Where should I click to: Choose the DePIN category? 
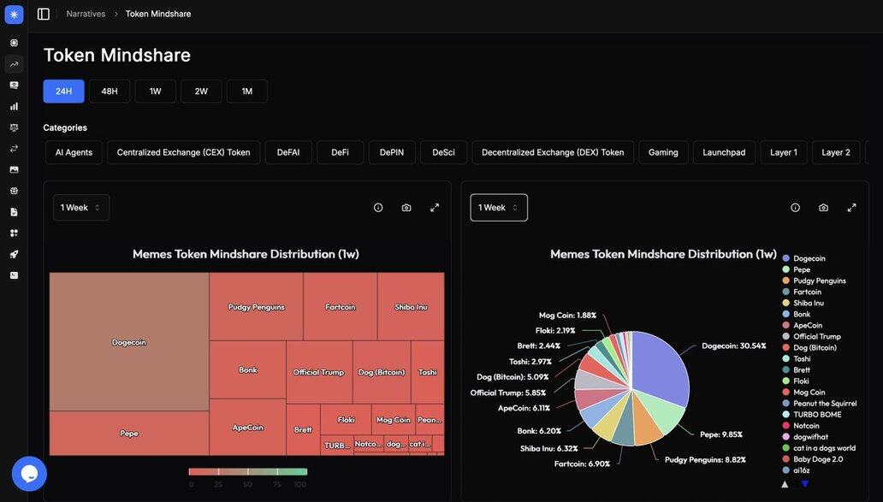click(392, 152)
